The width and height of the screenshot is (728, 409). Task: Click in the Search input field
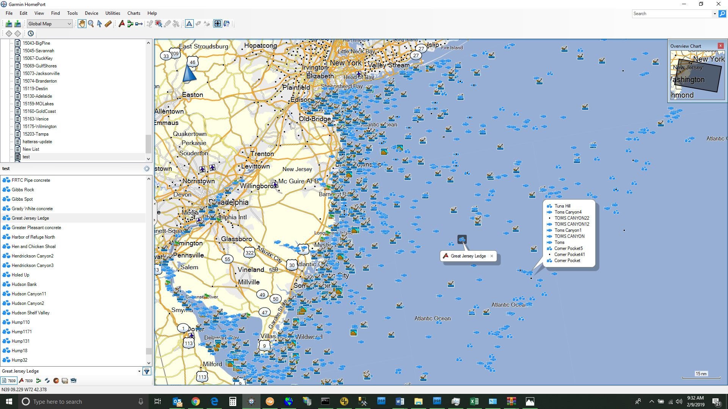point(672,14)
